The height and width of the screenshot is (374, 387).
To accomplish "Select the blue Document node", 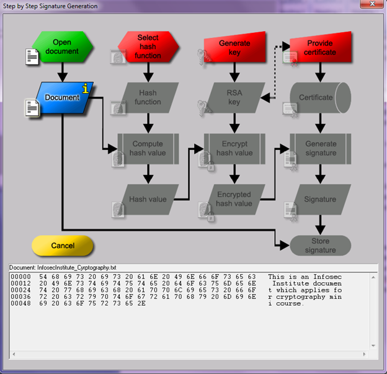I will (62, 97).
